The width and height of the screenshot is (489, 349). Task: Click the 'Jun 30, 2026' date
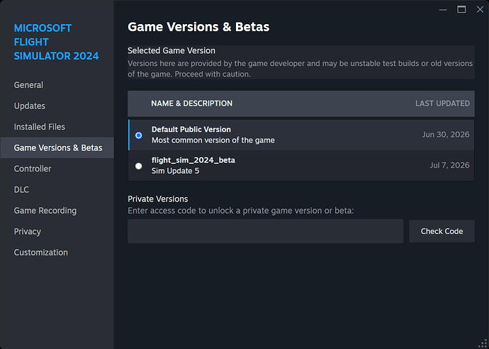click(x=446, y=135)
